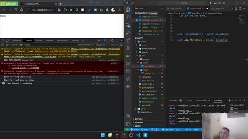
Task: Click Run file play icon in editor toolbar
Action: click(231, 8)
